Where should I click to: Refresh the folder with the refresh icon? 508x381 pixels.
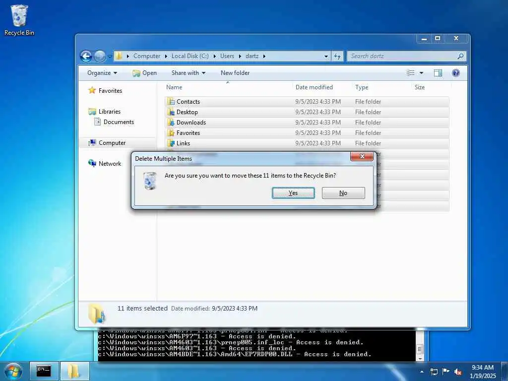337,57
